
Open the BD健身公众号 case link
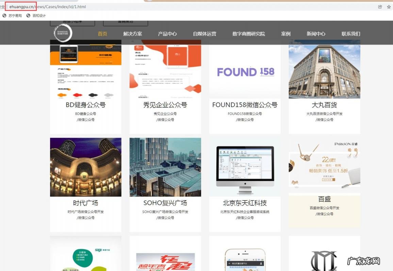coord(85,105)
